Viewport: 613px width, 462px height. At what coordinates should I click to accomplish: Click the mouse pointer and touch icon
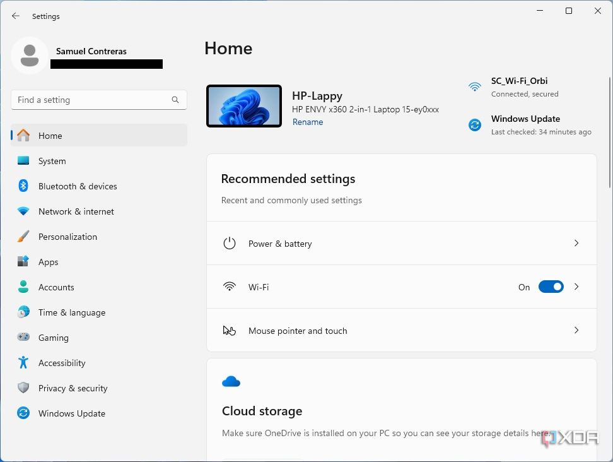tap(229, 331)
